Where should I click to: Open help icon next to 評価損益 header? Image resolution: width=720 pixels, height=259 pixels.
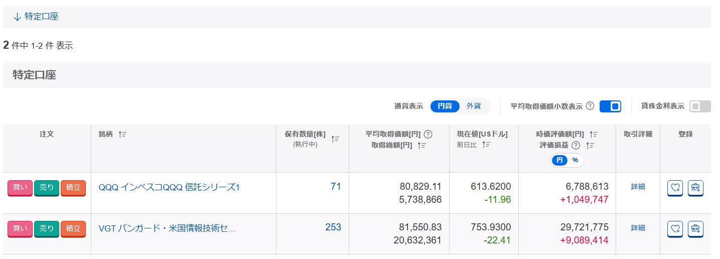coord(575,145)
